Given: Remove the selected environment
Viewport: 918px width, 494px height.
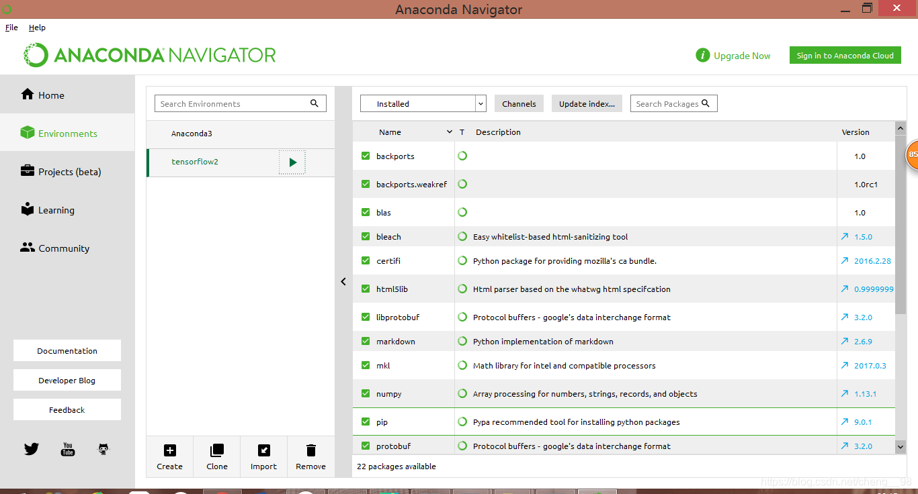Looking at the screenshot, I should pyautogui.click(x=310, y=457).
